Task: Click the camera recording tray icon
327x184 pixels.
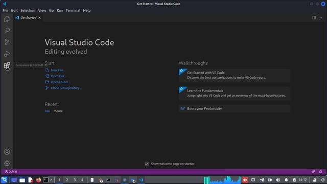Action: click(270, 180)
